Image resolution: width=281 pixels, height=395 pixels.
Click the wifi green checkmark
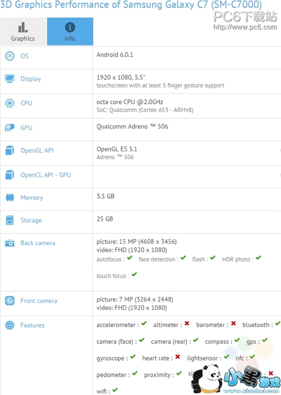[115, 390]
